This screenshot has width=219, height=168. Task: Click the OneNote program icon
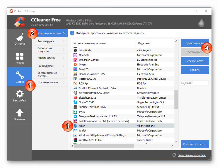pos(75,55)
